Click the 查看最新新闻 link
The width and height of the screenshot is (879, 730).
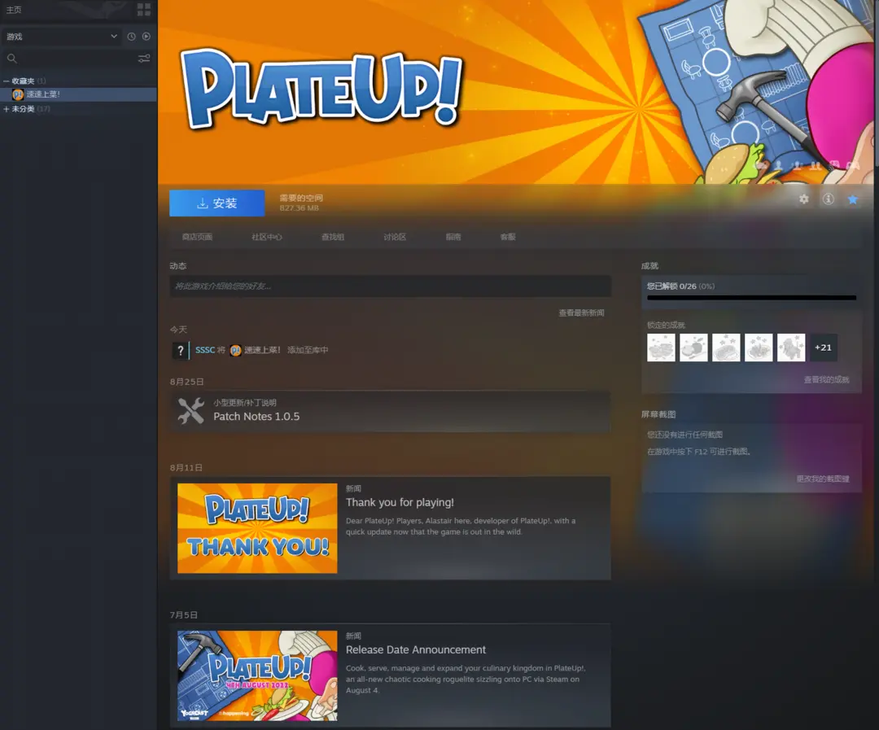[581, 313]
